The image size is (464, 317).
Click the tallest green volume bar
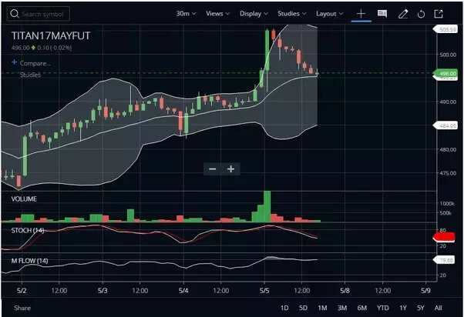pyautogui.click(x=267, y=206)
